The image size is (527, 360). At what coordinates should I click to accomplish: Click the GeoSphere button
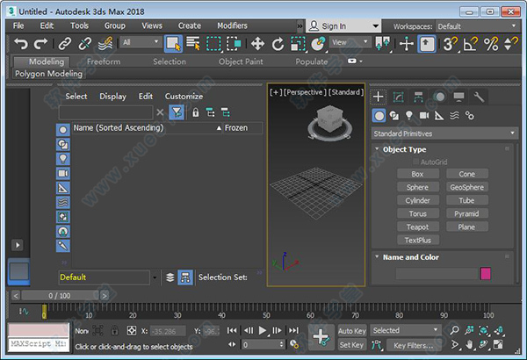467,187
